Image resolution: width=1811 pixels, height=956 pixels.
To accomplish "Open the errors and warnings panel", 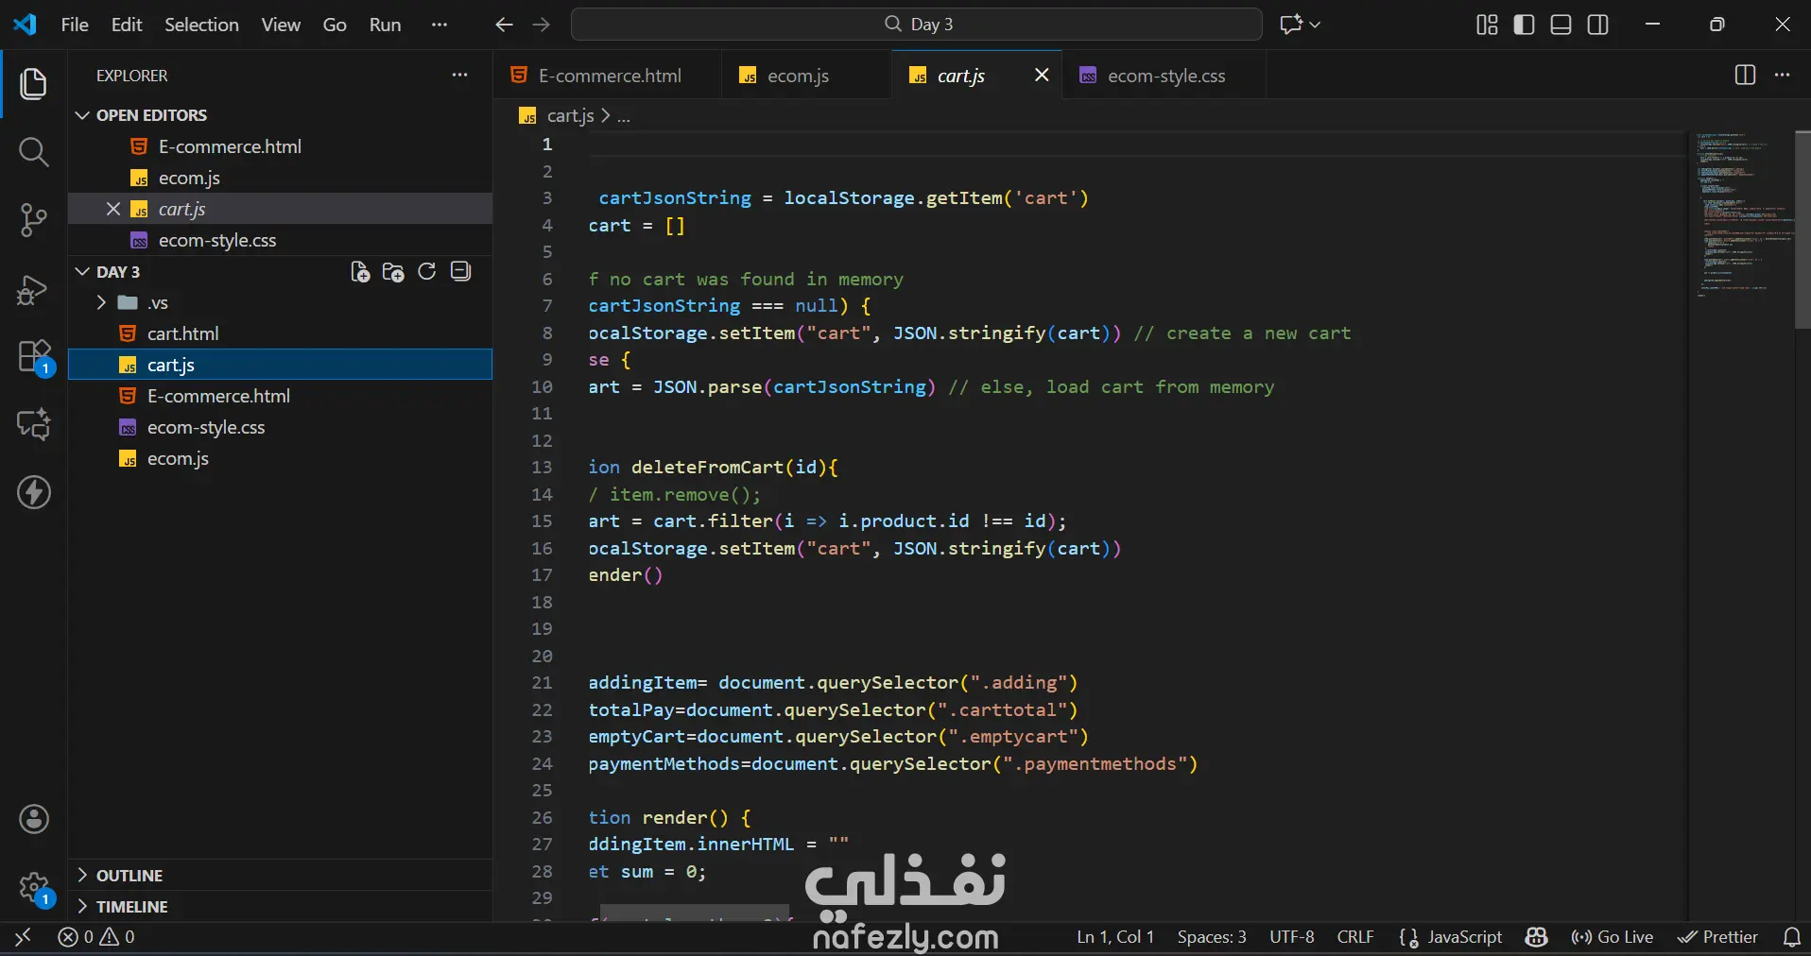I will 96,937.
